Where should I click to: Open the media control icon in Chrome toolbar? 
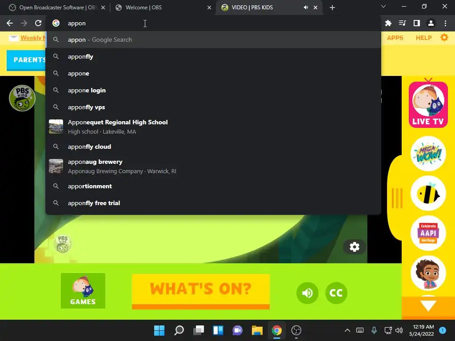(402, 23)
